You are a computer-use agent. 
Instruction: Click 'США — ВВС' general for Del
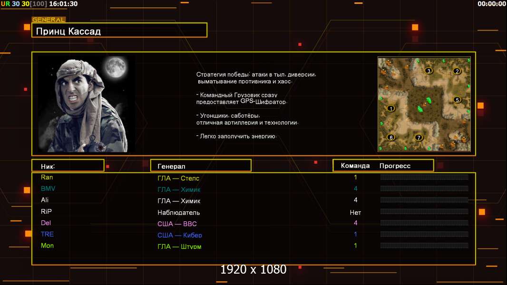pyautogui.click(x=177, y=224)
